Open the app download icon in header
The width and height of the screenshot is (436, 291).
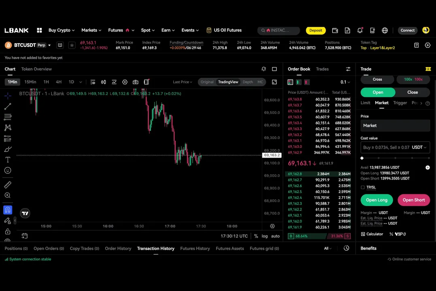pos(372,30)
